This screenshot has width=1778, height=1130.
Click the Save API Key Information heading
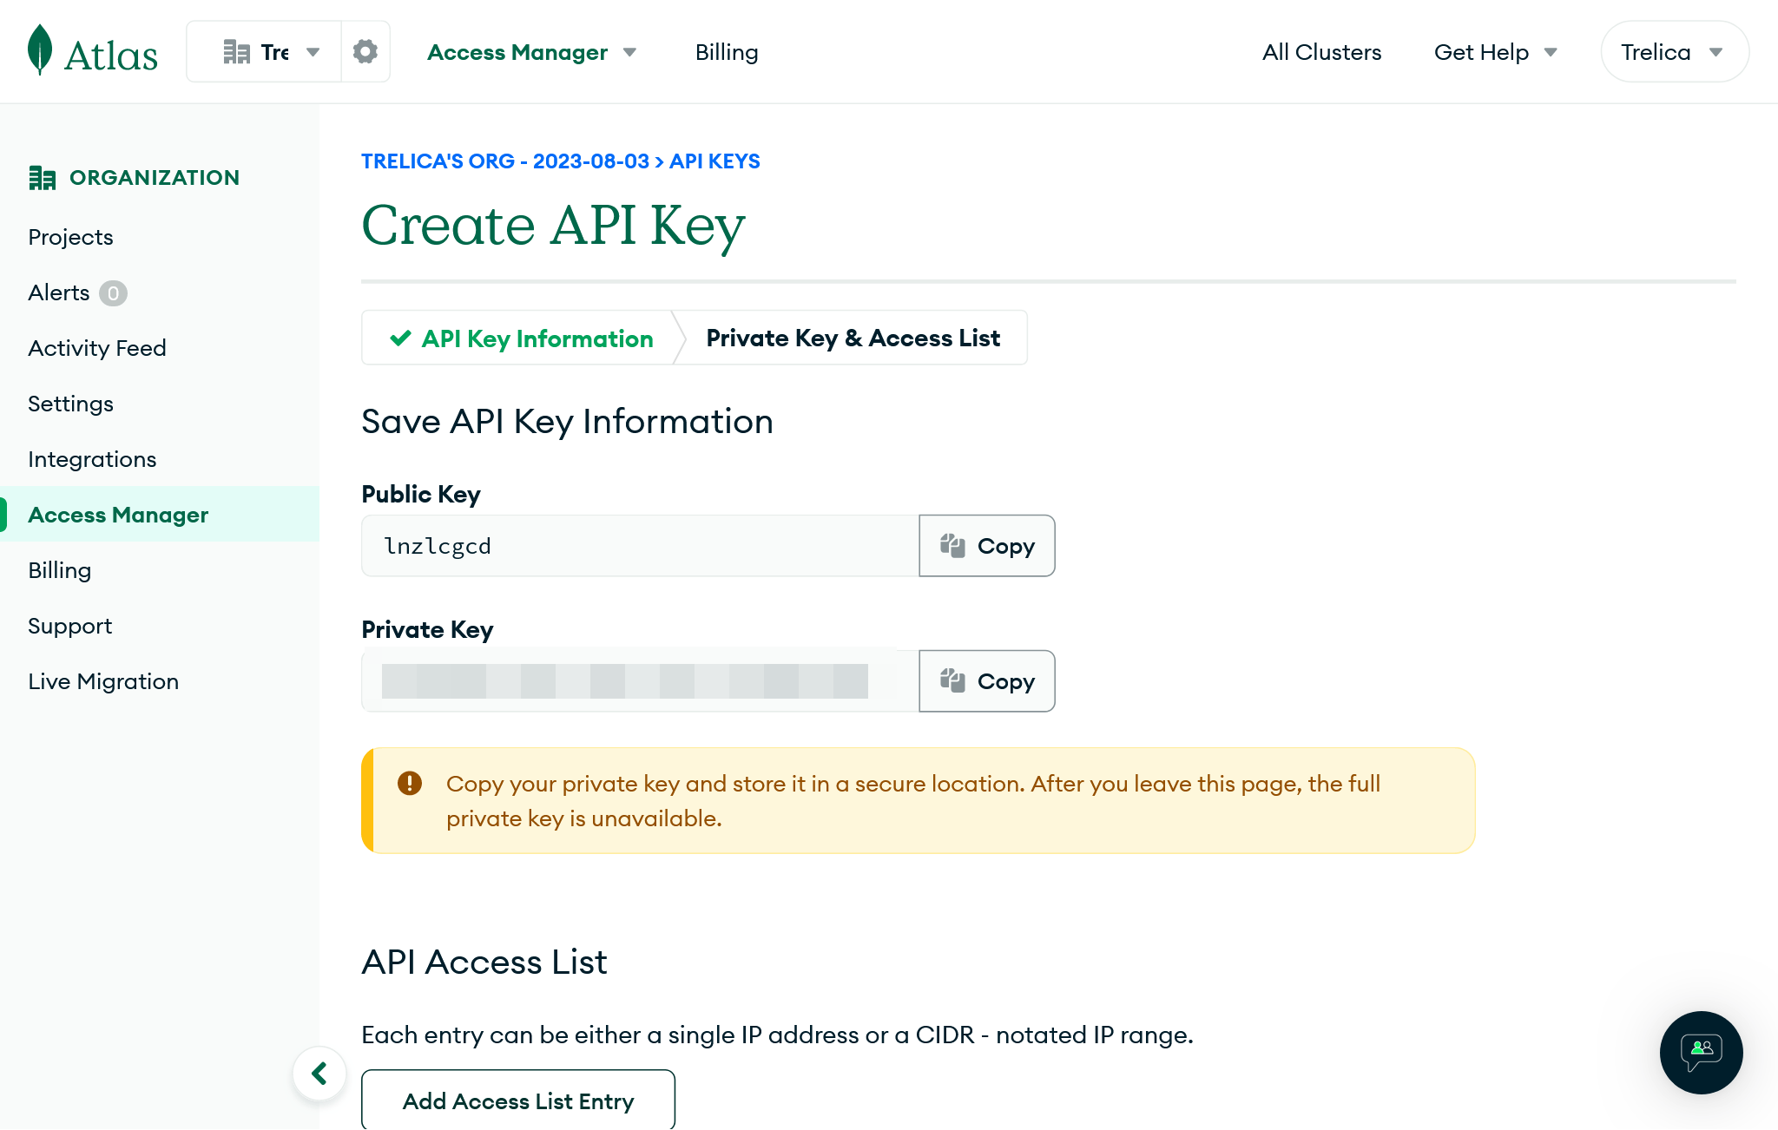(567, 422)
